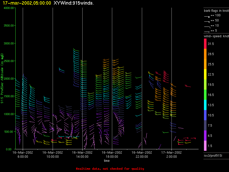Click the '17-Mar-2002 2:00:00' time label

coord(171,154)
